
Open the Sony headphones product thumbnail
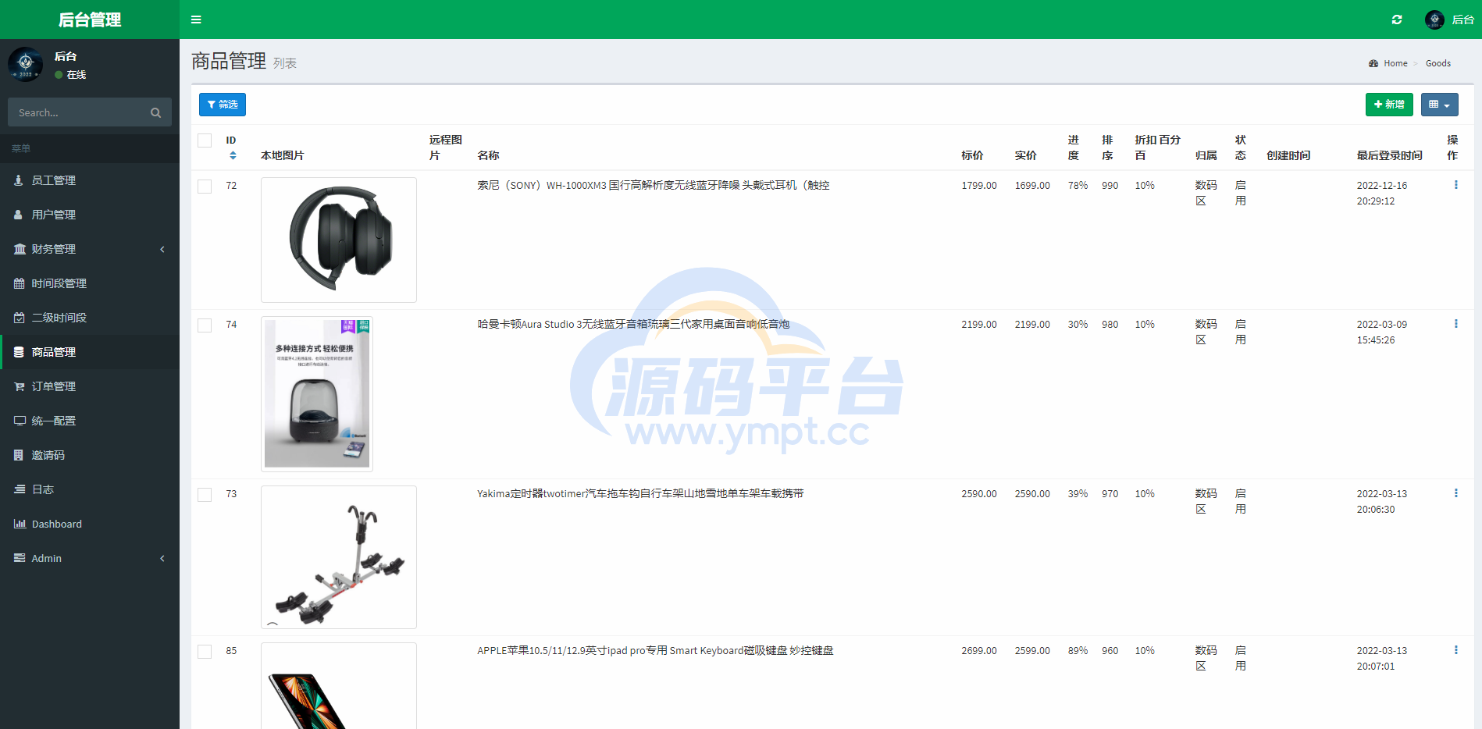(x=339, y=240)
